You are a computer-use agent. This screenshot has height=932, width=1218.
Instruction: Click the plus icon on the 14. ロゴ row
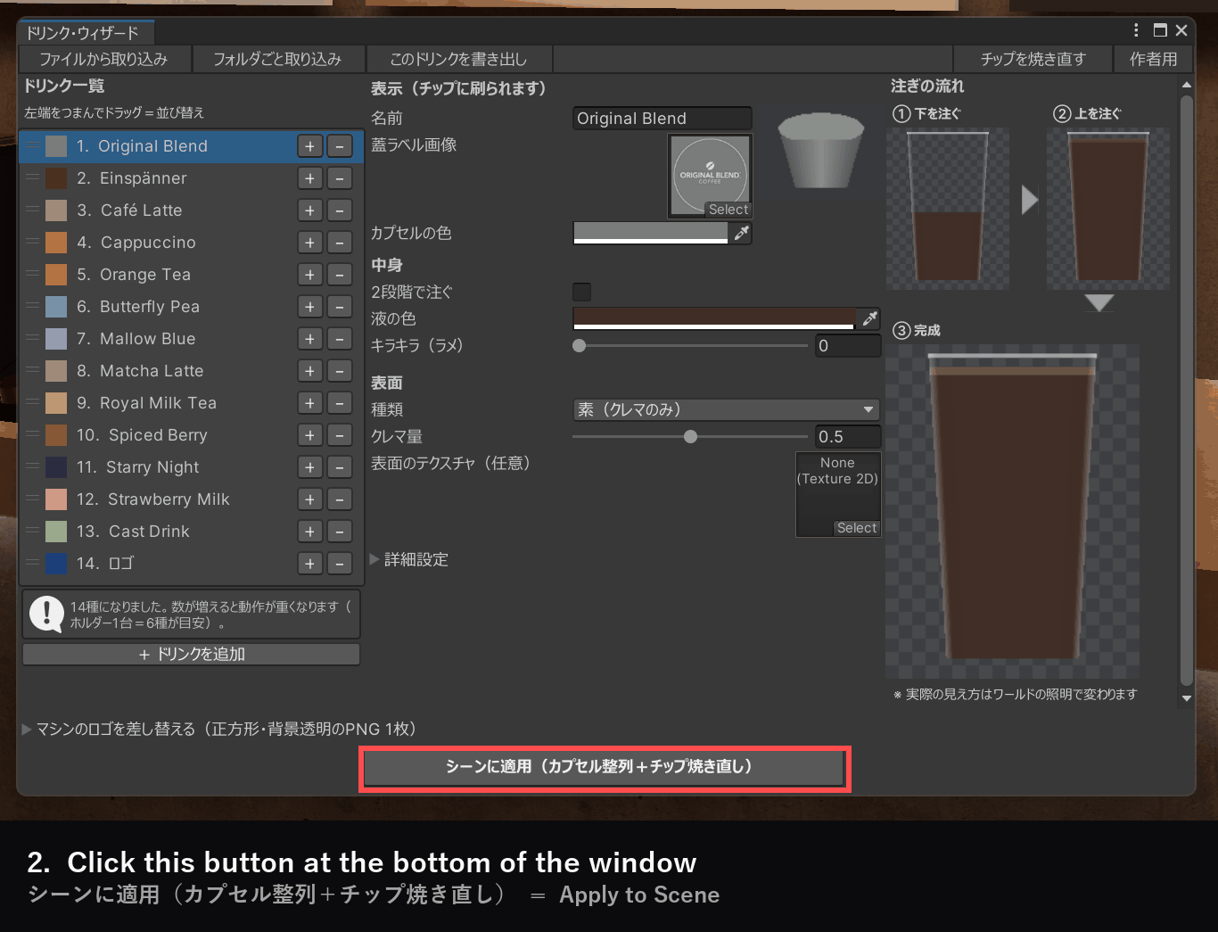[309, 564]
